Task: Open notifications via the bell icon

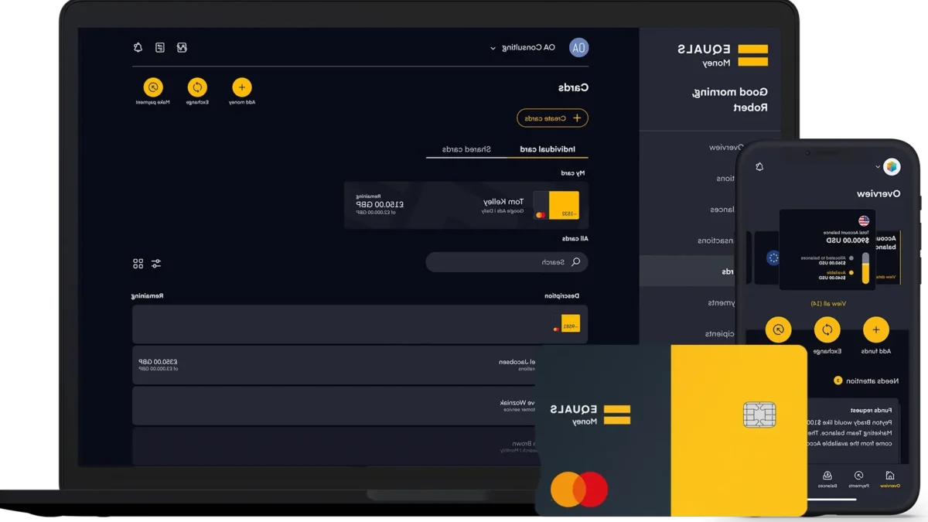Action: pyautogui.click(x=138, y=47)
